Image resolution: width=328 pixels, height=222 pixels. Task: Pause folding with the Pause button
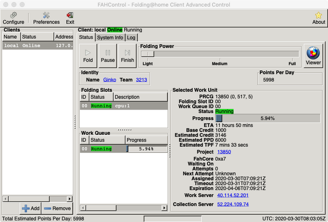[x=108, y=56]
